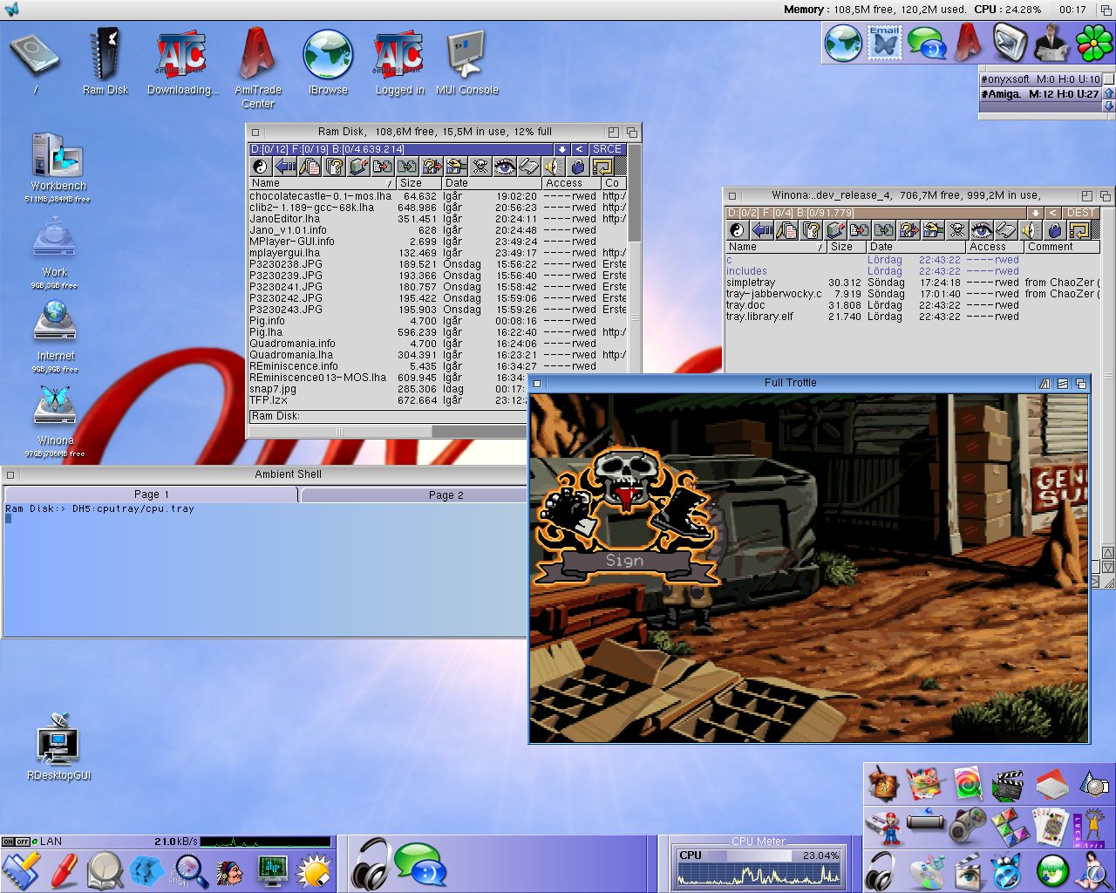Click the Name column sort arrow in Winona window

coord(820,247)
